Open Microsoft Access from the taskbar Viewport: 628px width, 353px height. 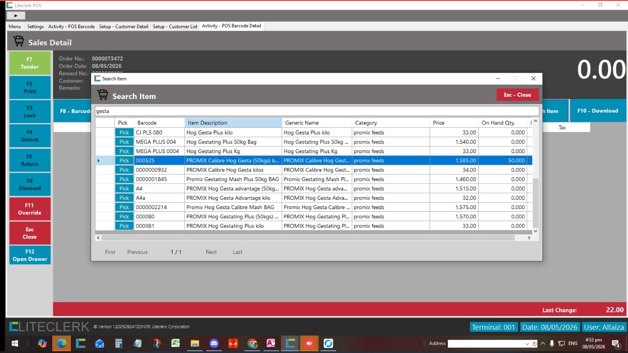click(271, 343)
